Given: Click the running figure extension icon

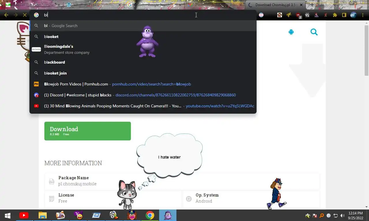Looking at the screenshot, I should pyautogui.click(x=289, y=15).
